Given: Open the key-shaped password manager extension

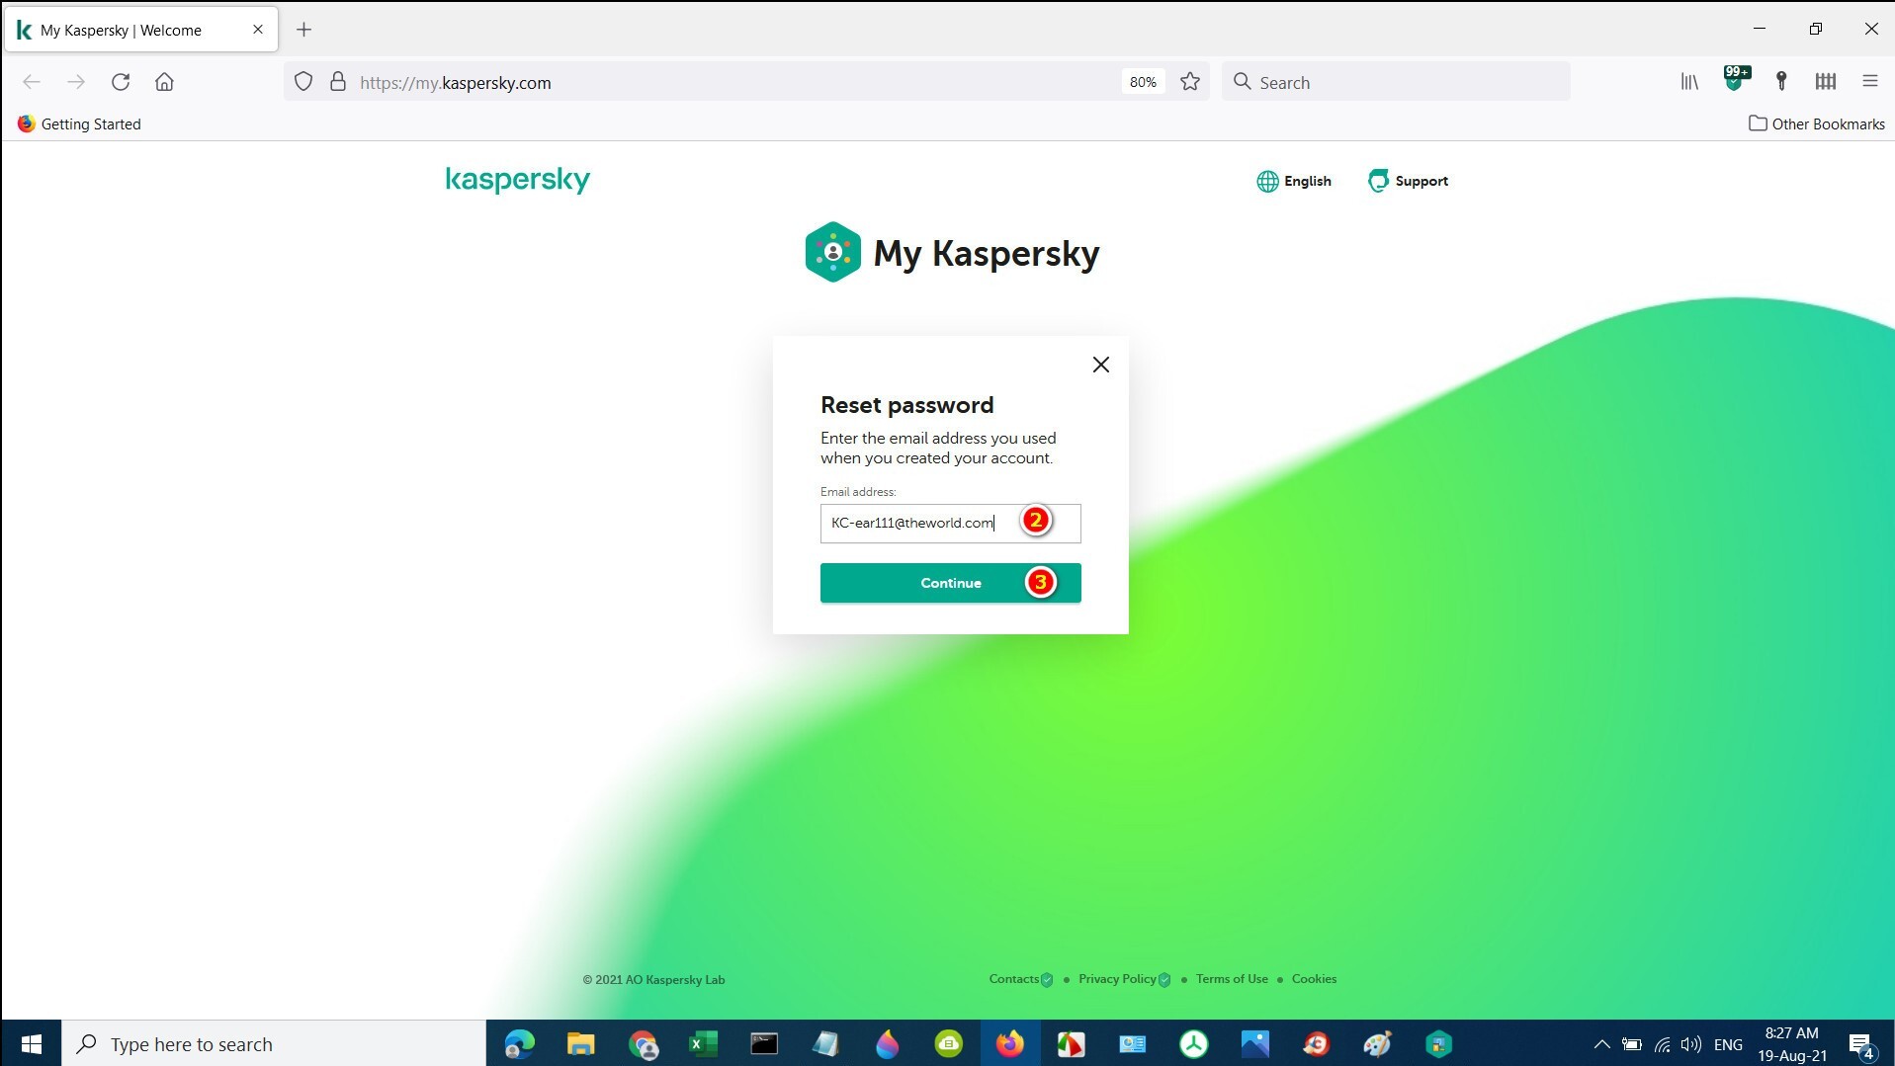Looking at the screenshot, I should tap(1781, 82).
